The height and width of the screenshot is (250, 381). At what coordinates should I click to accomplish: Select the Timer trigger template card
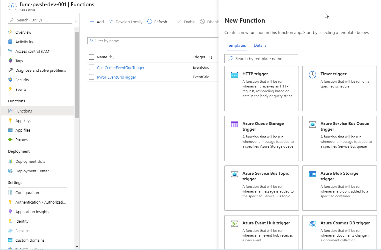coord(340,89)
